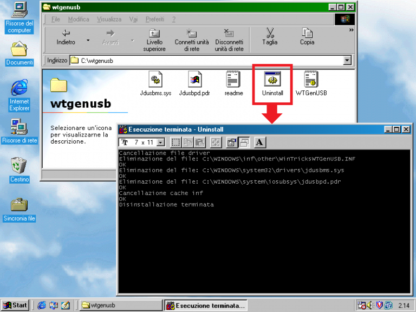Click the Taglia cut button
Image resolution: width=416 pixels, height=312 pixels.
point(270,37)
